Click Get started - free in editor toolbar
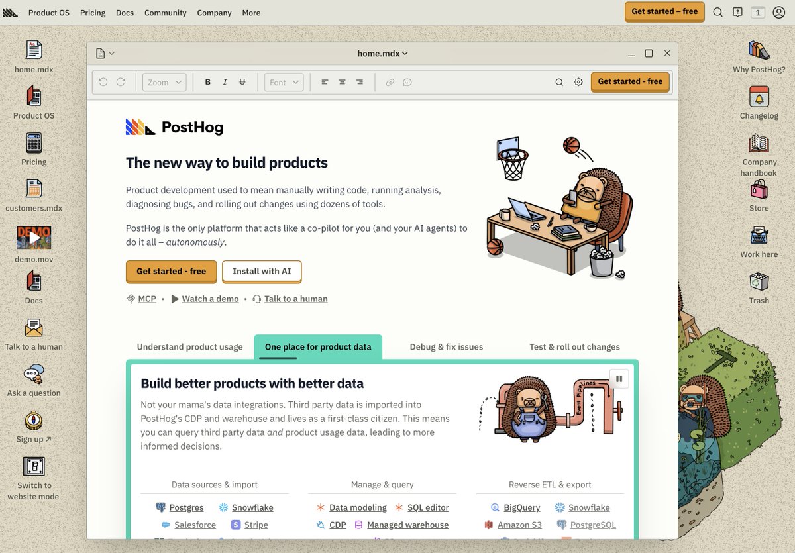 pos(630,82)
